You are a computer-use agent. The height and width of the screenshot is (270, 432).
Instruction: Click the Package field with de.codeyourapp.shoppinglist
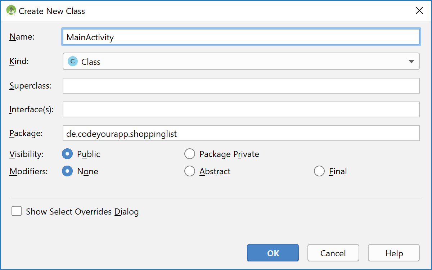click(x=241, y=133)
